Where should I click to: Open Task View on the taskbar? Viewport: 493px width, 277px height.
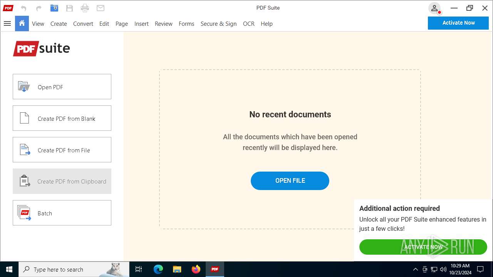[x=139, y=269]
